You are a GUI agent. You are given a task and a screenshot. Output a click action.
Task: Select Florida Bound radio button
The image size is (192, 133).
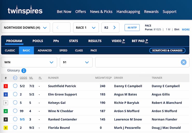click(x=15, y=128)
